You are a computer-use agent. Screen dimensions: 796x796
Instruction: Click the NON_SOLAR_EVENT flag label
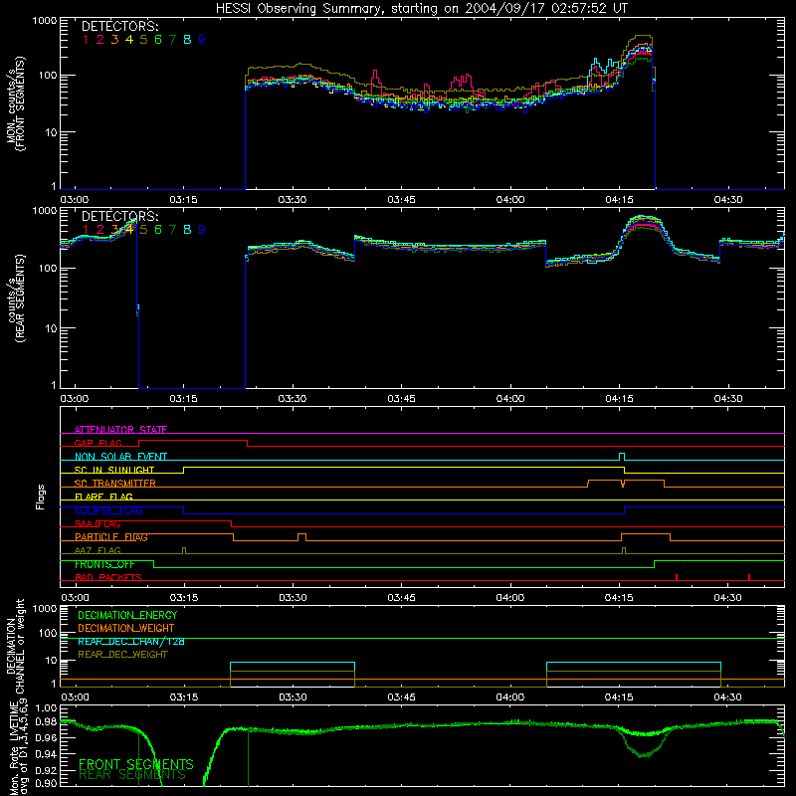(x=120, y=457)
